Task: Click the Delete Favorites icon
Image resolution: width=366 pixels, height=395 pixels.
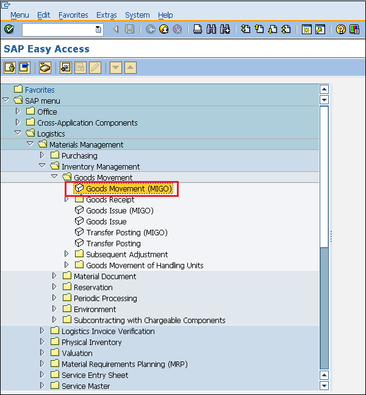Action: coord(81,68)
